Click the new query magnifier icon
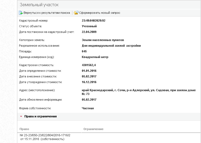201x143 pixels. click(76, 13)
